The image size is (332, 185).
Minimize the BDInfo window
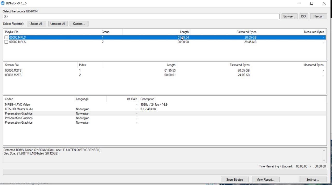[x=300, y=3]
